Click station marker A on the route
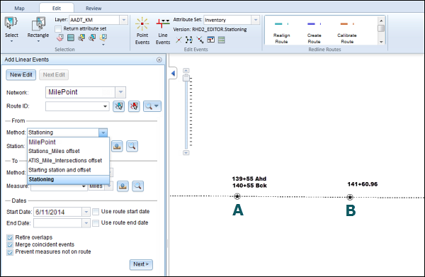The image size is (425, 277). click(x=237, y=196)
